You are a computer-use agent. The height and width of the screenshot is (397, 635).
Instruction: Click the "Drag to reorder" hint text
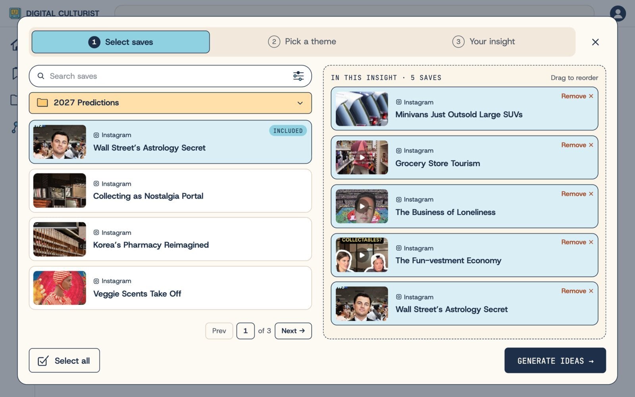click(x=574, y=78)
